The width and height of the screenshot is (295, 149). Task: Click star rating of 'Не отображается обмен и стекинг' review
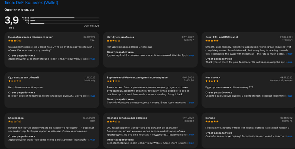pyautogui.click(x=15, y=41)
